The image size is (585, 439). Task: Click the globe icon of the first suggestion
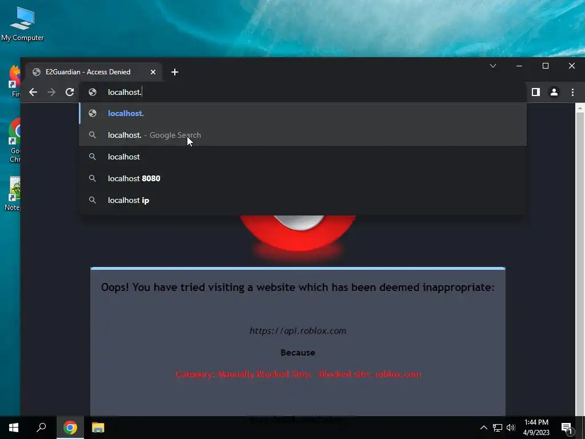pos(93,114)
